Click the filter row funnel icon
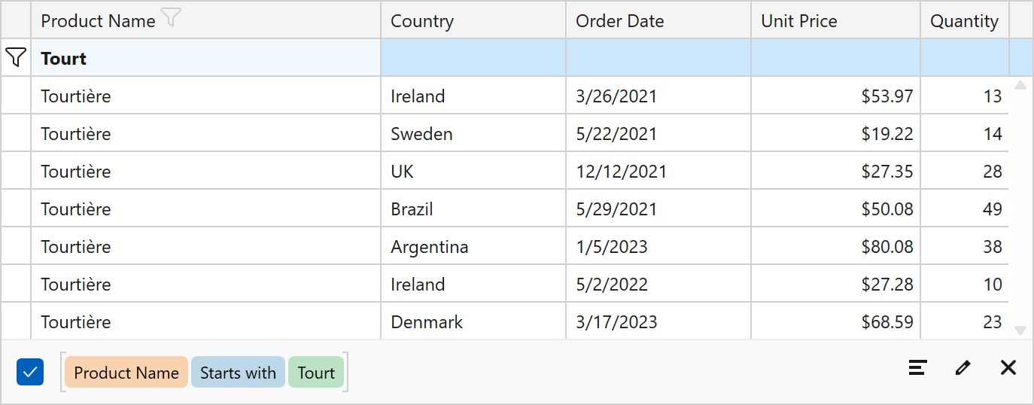 coord(16,57)
